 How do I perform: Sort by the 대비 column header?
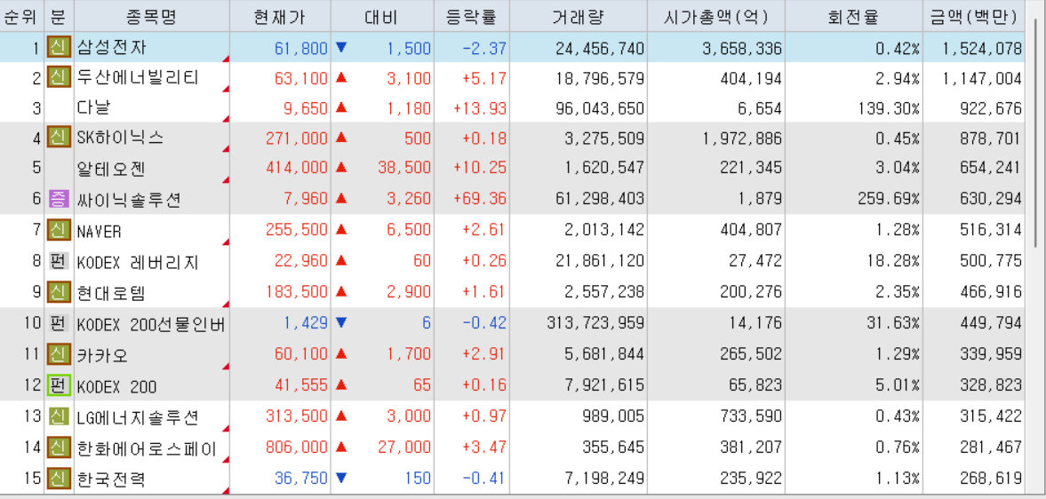(x=382, y=16)
